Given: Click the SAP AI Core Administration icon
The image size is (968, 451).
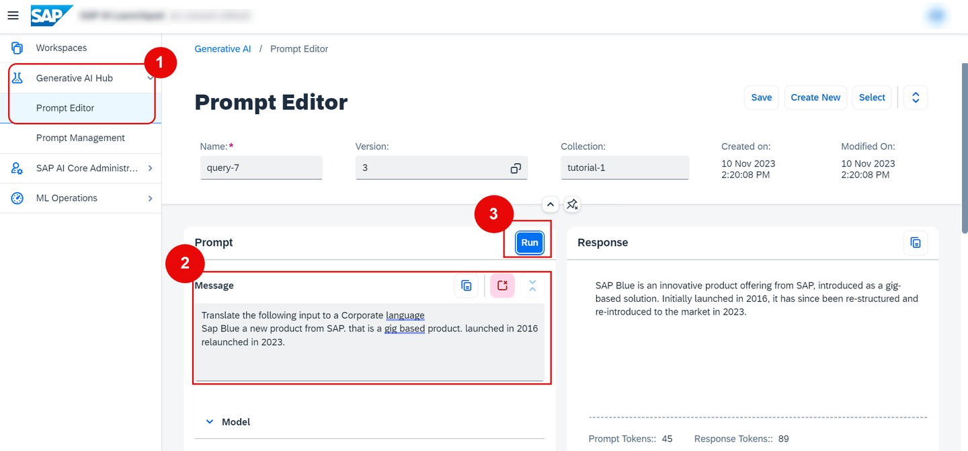Looking at the screenshot, I should pos(17,168).
